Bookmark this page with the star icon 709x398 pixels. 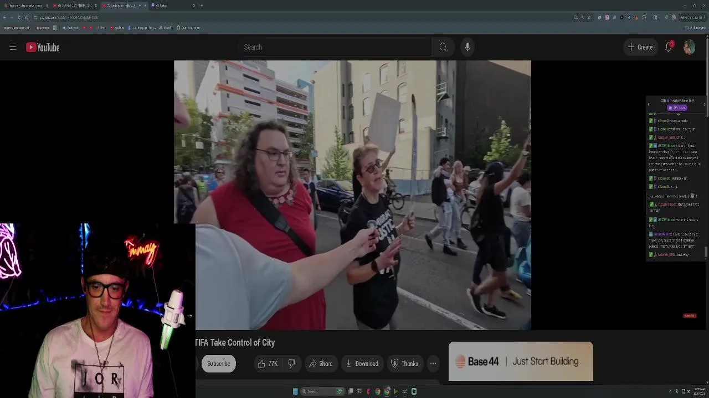[589, 18]
